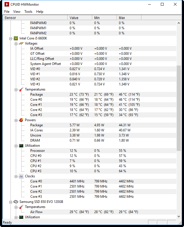
Task: Click the SSD Temperatures thermometer icon
Action: point(21,207)
